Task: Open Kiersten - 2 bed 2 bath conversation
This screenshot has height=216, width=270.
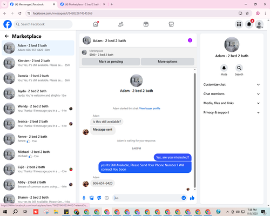Action: pos(38,63)
